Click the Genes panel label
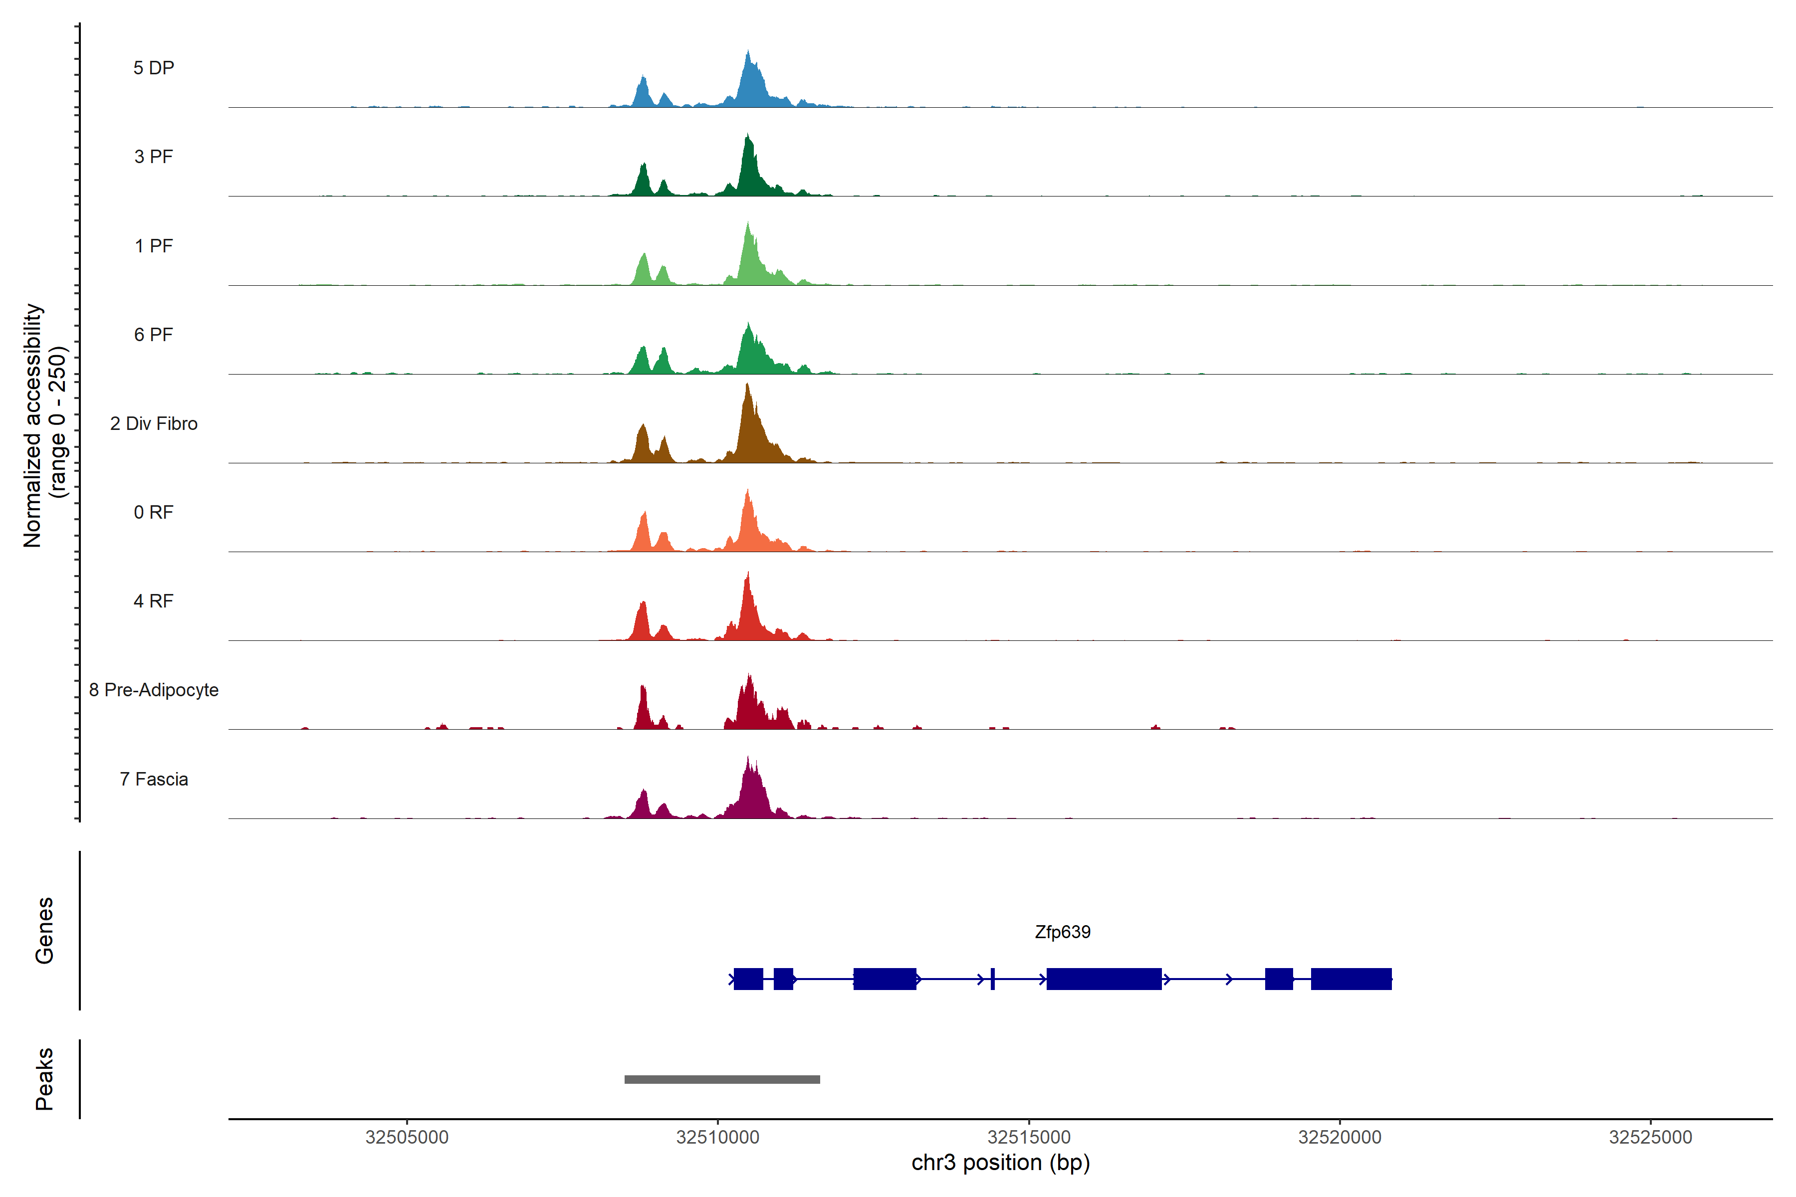This screenshot has height=1197, width=1796. click(x=44, y=931)
